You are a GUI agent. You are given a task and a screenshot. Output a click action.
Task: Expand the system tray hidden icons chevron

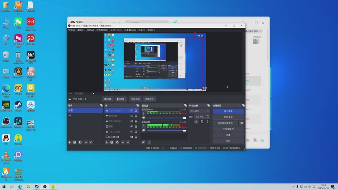coord(293,187)
